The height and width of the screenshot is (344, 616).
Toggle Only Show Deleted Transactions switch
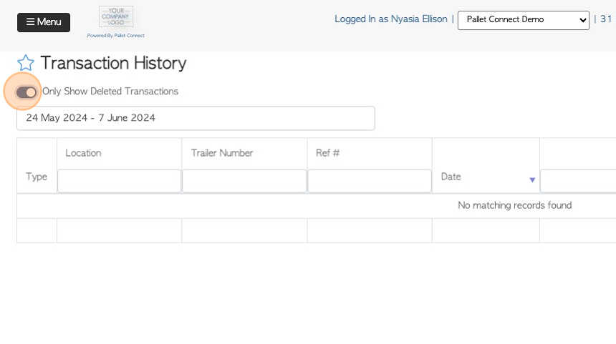[27, 92]
